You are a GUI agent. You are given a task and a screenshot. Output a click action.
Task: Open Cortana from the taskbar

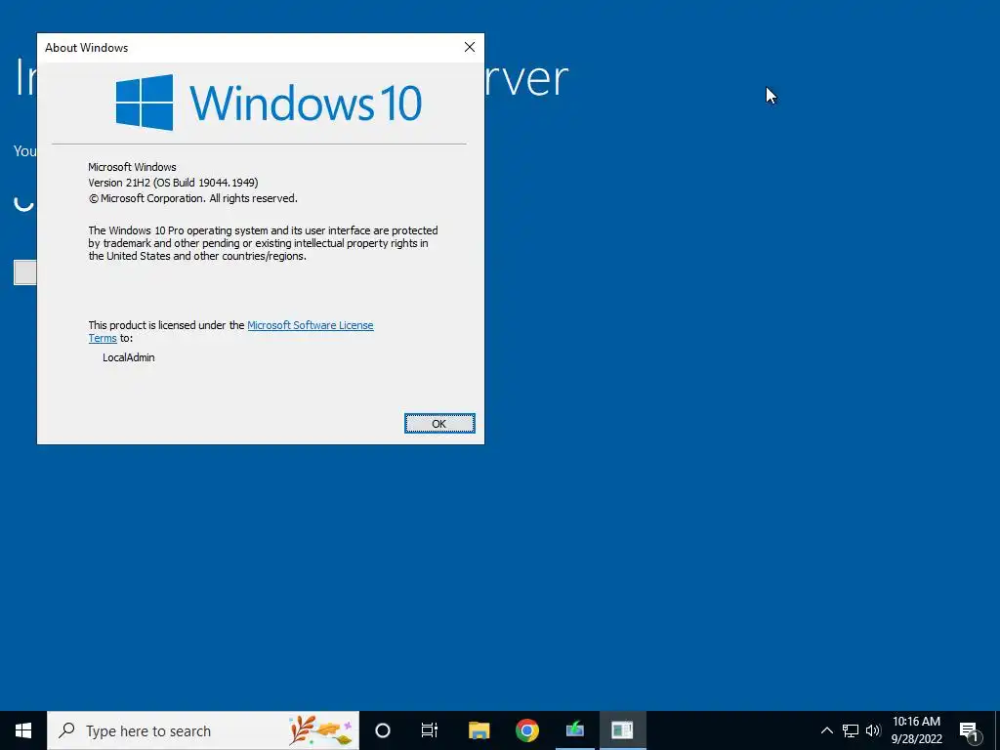[383, 730]
